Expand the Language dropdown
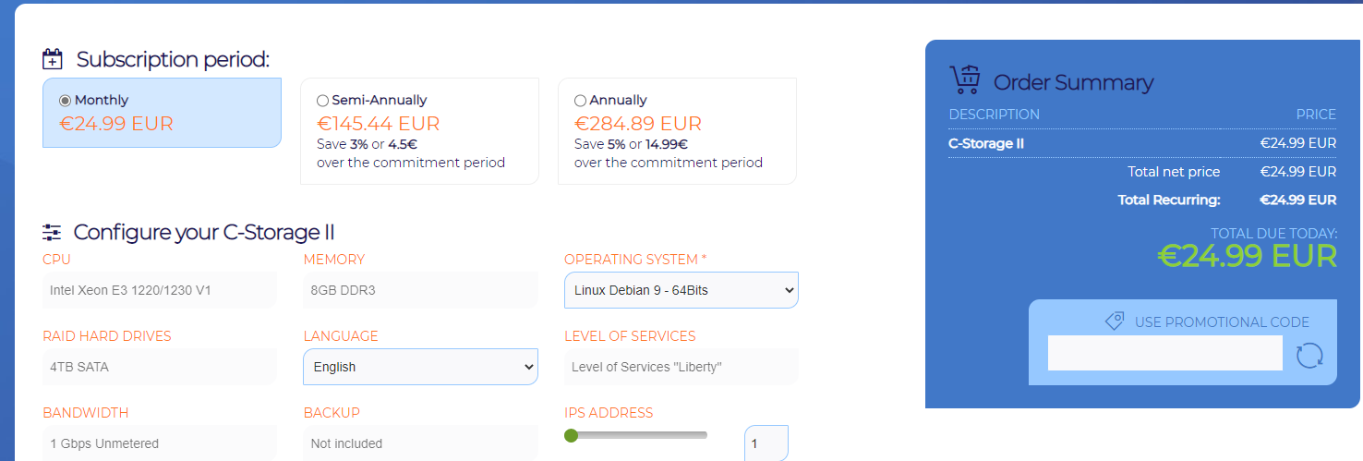Viewport: 1363px width, 461px height. pos(420,367)
